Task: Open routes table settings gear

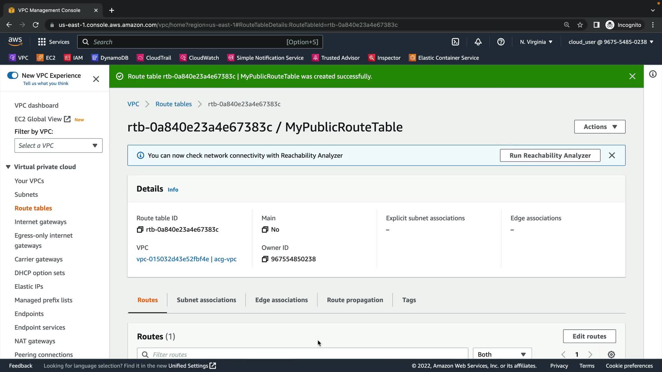Action: (x=611, y=354)
